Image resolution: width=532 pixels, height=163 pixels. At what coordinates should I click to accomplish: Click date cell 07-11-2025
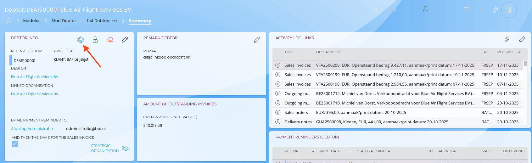508,84
